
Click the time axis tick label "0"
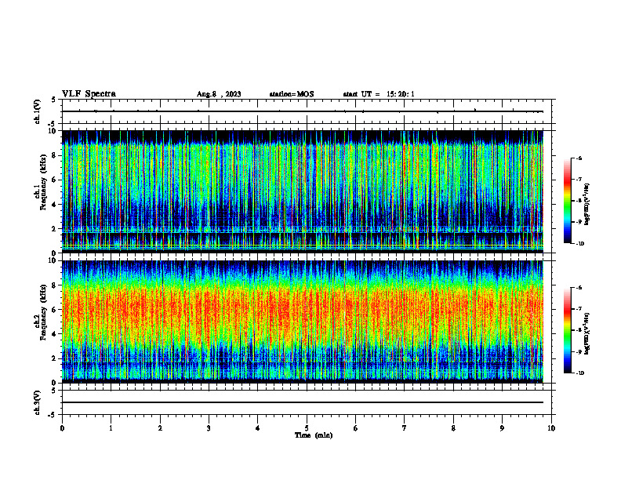tap(62, 428)
